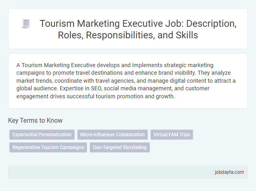Click the paragraph describing the Tourism Marketing Executive
The height and width of the screenshot is (191, 256).
126,81
